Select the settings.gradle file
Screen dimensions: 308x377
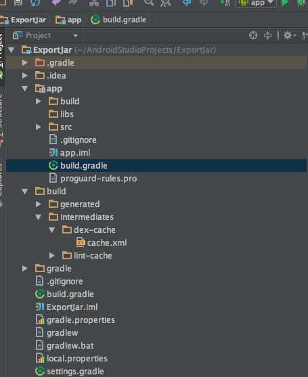click(x=70, y=372)
